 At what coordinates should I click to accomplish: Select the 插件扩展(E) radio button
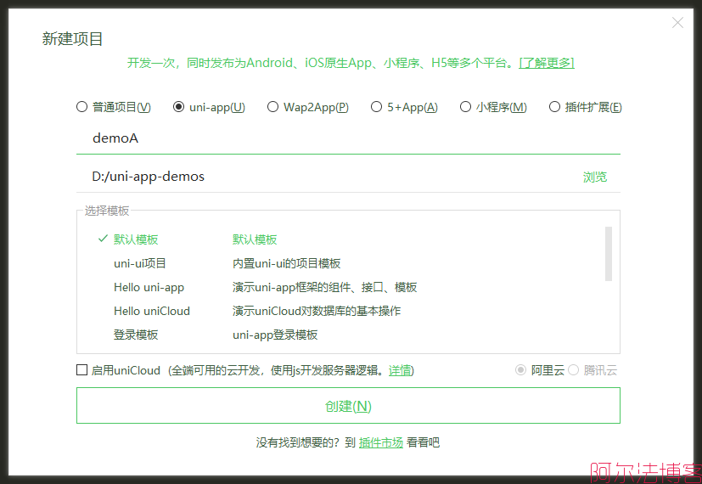(x=554, y=107)
